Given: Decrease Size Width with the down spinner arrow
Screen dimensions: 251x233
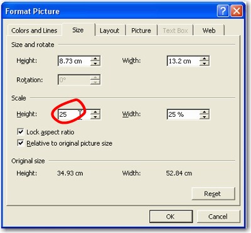Looking at the screenshot, I should (x=205, y=63).
